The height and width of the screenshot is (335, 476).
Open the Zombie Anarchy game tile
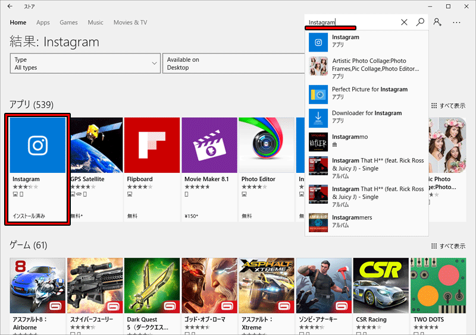pos(324,296)
